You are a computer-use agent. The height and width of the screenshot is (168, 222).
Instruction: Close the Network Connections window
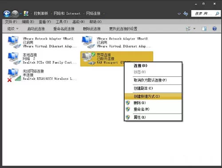214,4
